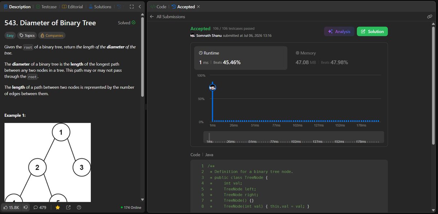Click the runtime distribution range slider
The width and height of the screenshot is (438, 214).
coord(294,137)
